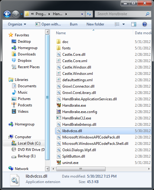The height and width of the screenshot is (190, 154).
Task: Select the doc folder icon
Action: tap(59, 42)
